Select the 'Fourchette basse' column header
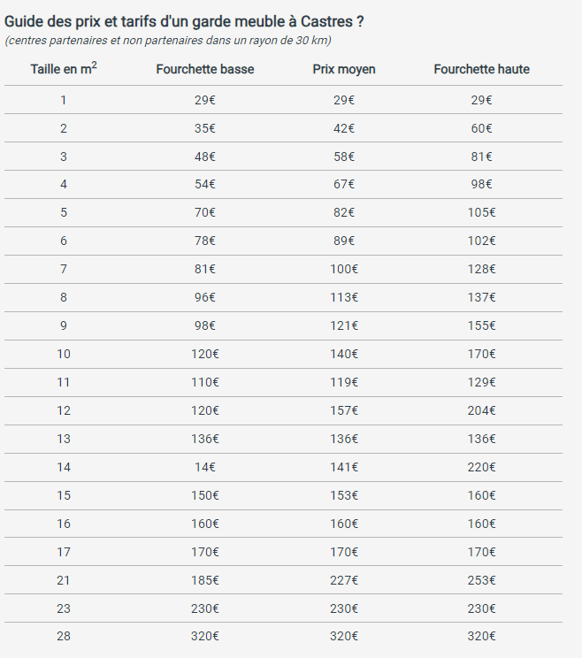The width and height of the screenshot is (582, 658). coord(205,69)
